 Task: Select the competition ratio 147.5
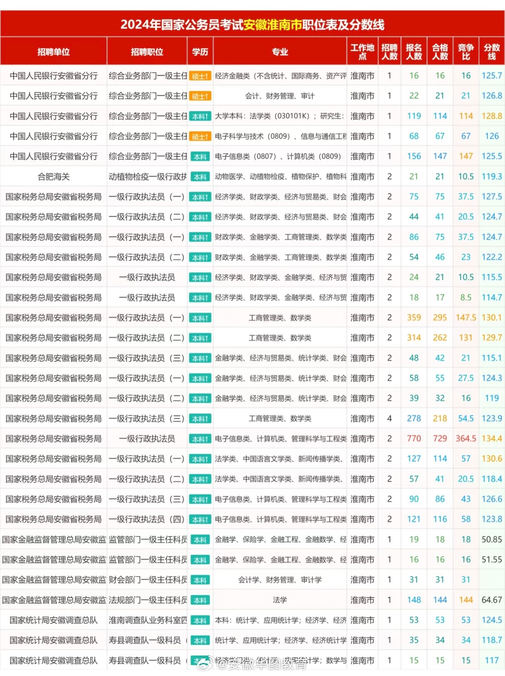click(x=466, y=318)
